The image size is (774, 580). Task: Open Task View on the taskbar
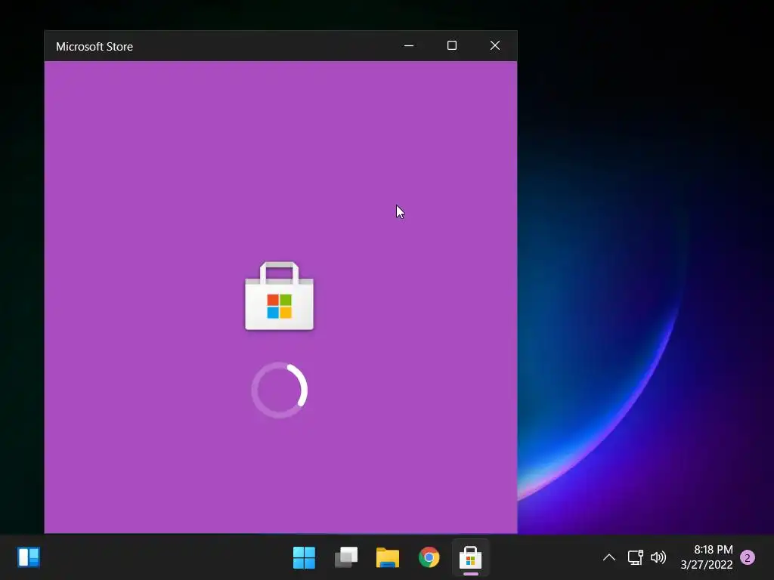346,557
